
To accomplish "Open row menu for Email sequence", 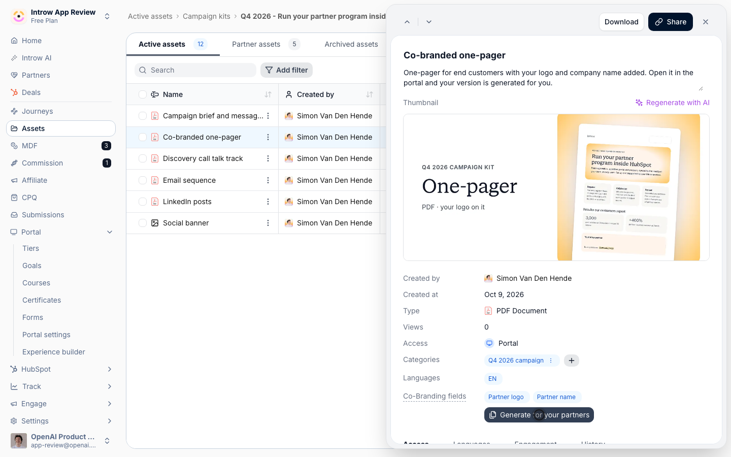I will (x=268, y=180).
